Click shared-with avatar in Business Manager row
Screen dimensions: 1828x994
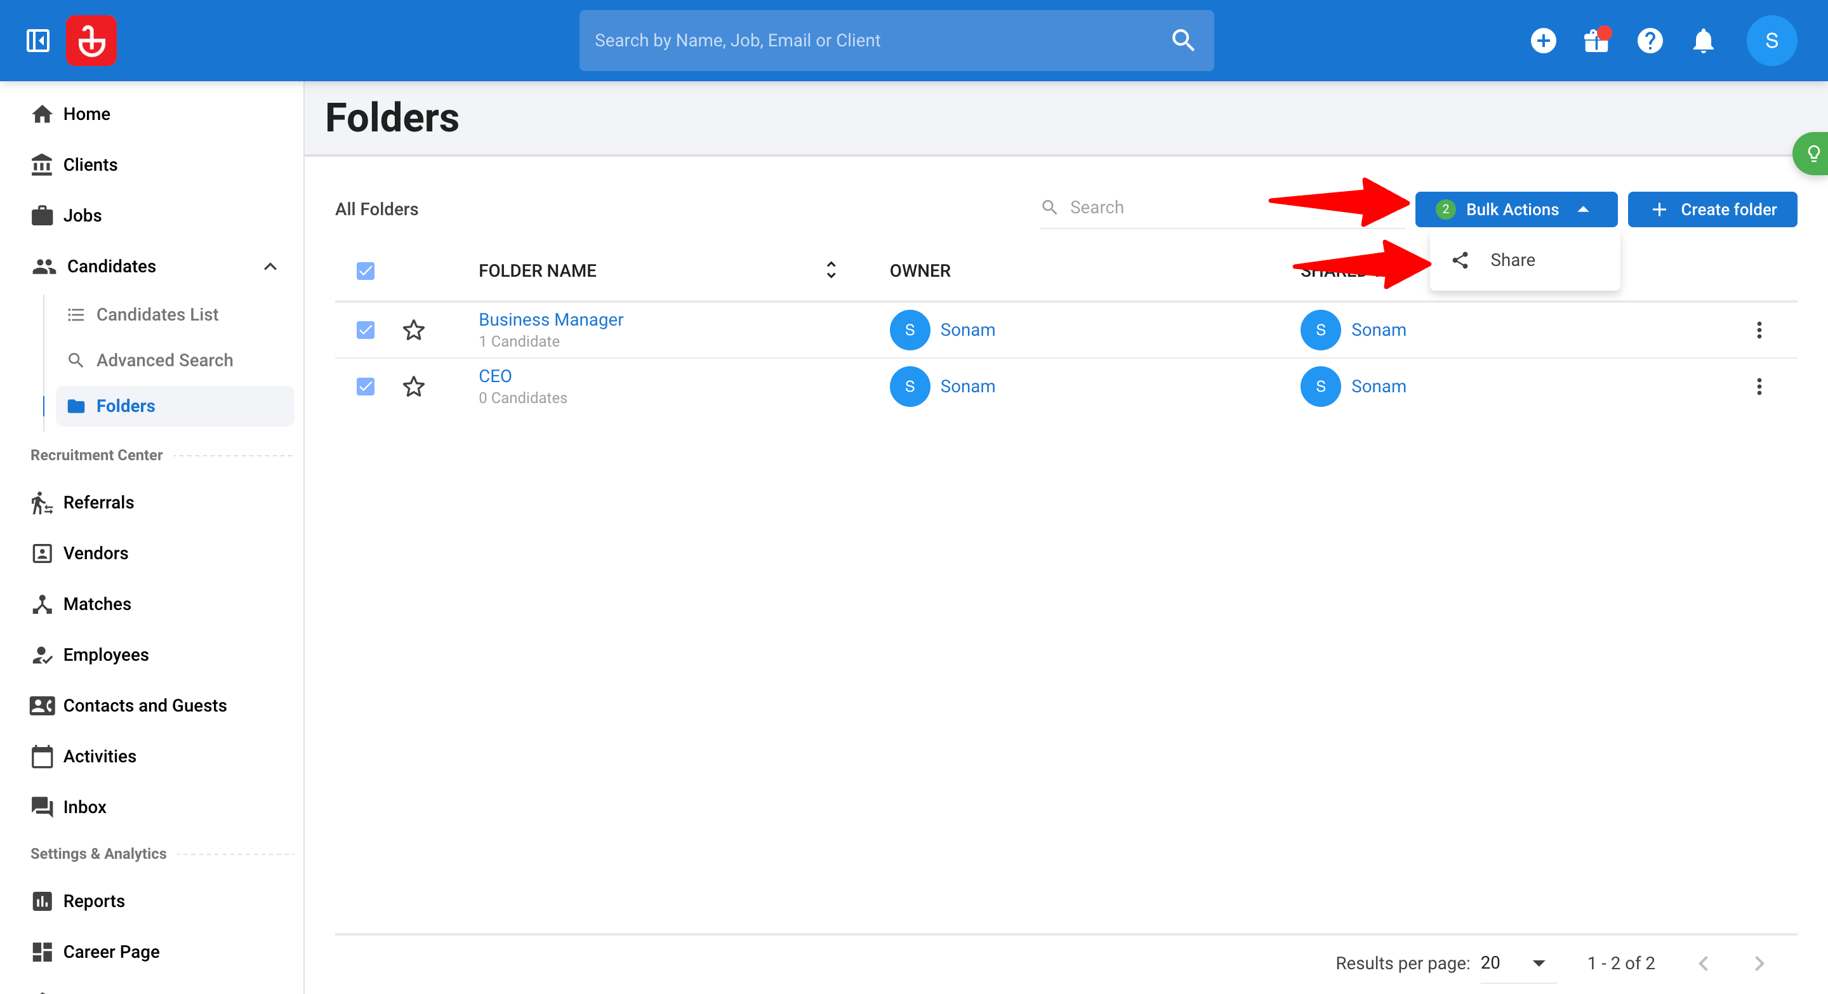[1320, 330]
